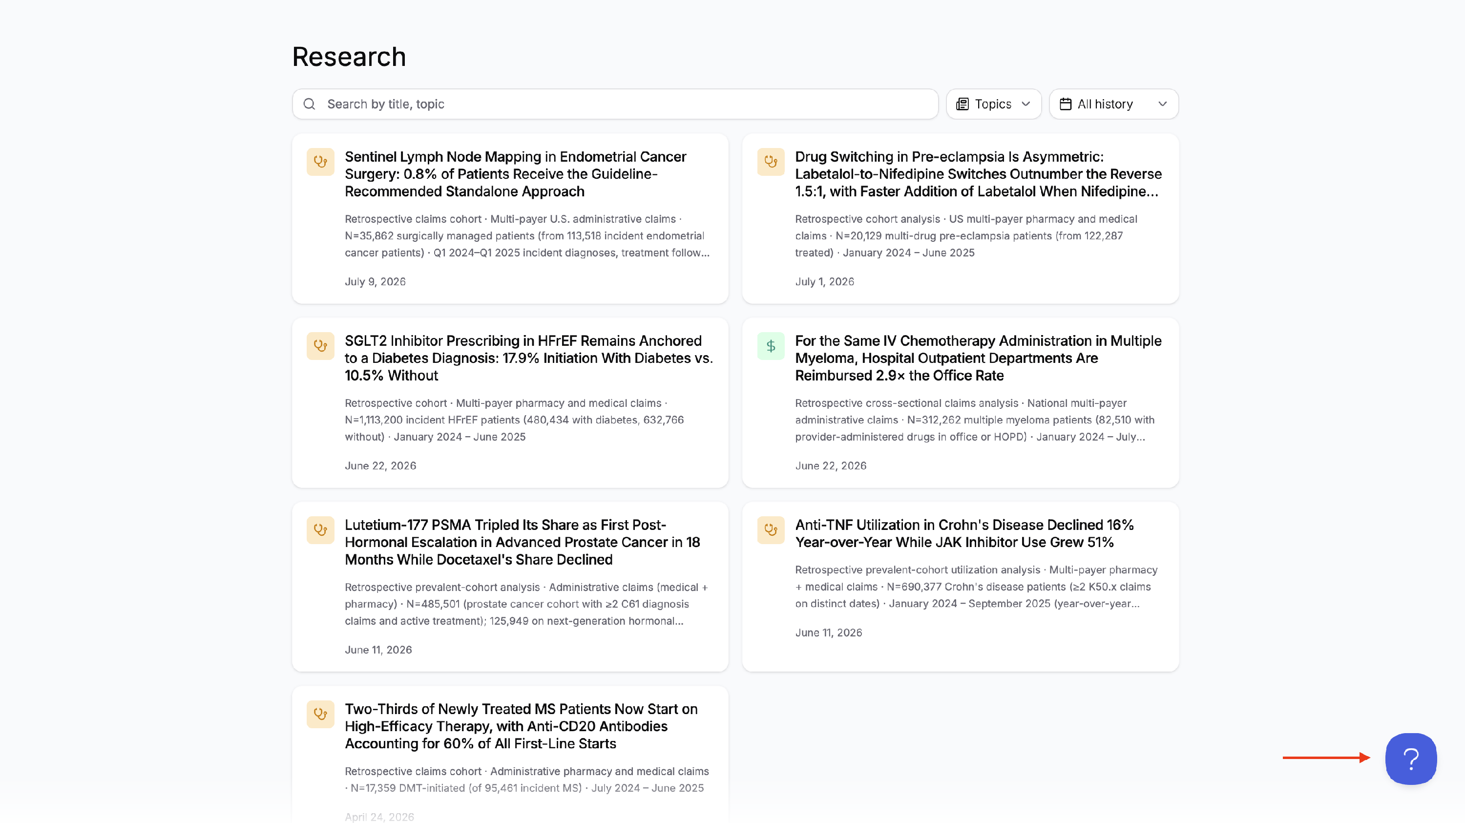This screenshot has height=823, width=1465.
Task: Open the IV Chemotherapy Multiple Myeloma reimbursement article
Action: (x=960, y=402)
